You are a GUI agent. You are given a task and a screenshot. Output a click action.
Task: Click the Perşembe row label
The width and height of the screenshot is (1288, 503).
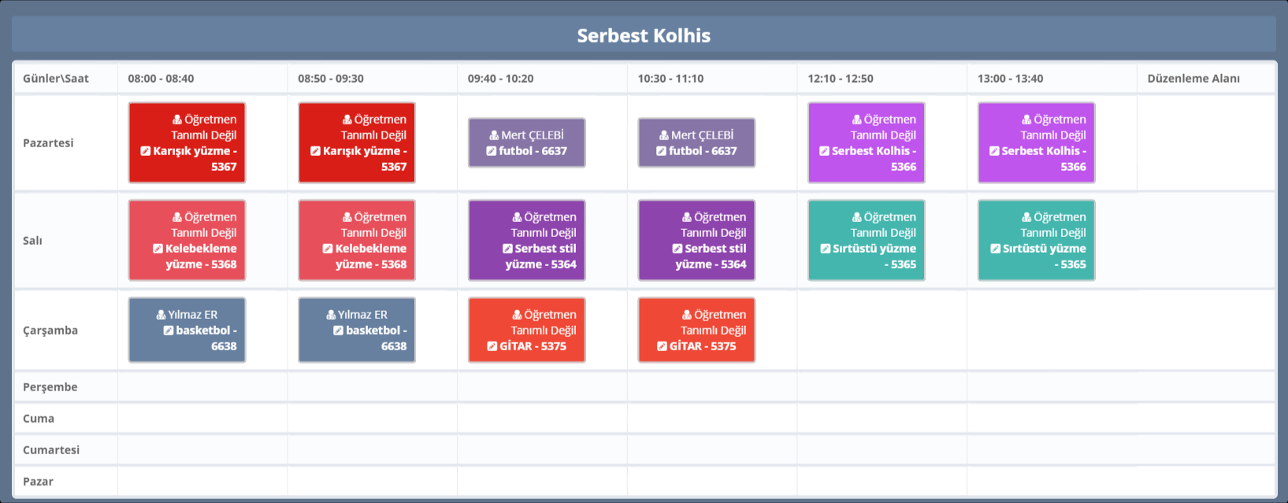[x=50, y=387]
